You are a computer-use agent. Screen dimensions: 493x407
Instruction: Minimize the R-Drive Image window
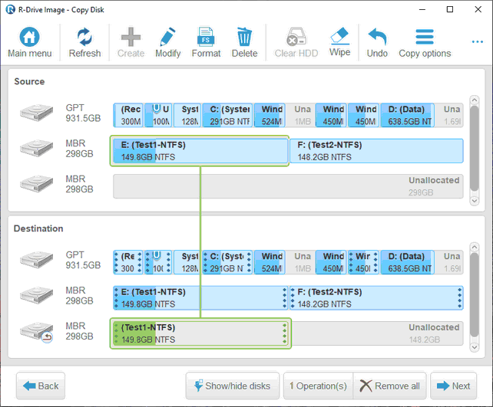422,9
